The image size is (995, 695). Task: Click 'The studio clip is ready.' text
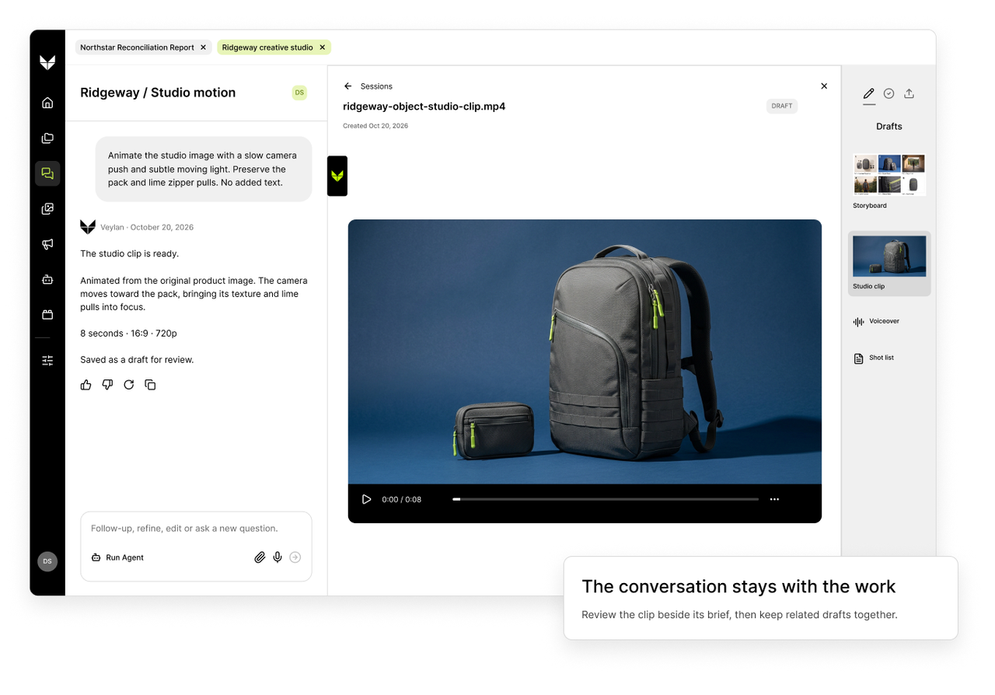coord(129,253)
